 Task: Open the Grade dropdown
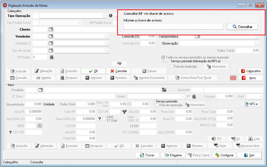tap(183, 97)
